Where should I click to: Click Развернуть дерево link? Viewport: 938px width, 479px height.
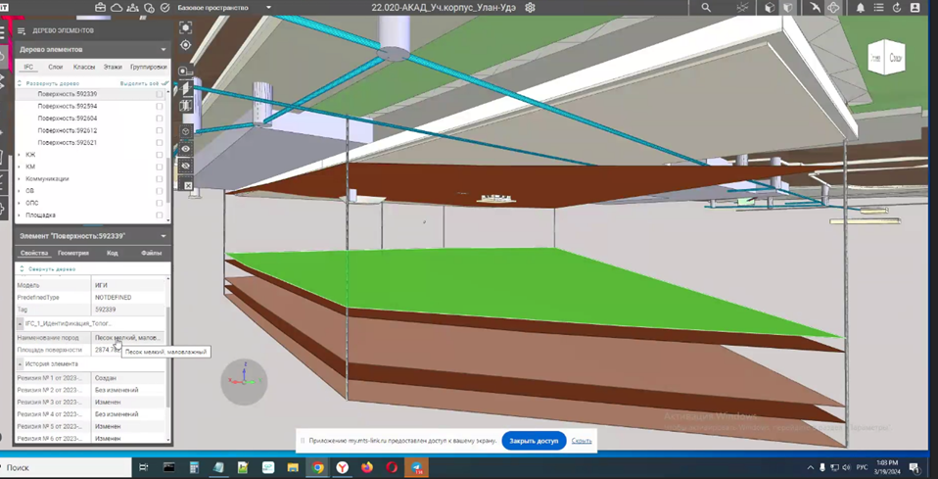pyautogui.click(x=52, y=84)
